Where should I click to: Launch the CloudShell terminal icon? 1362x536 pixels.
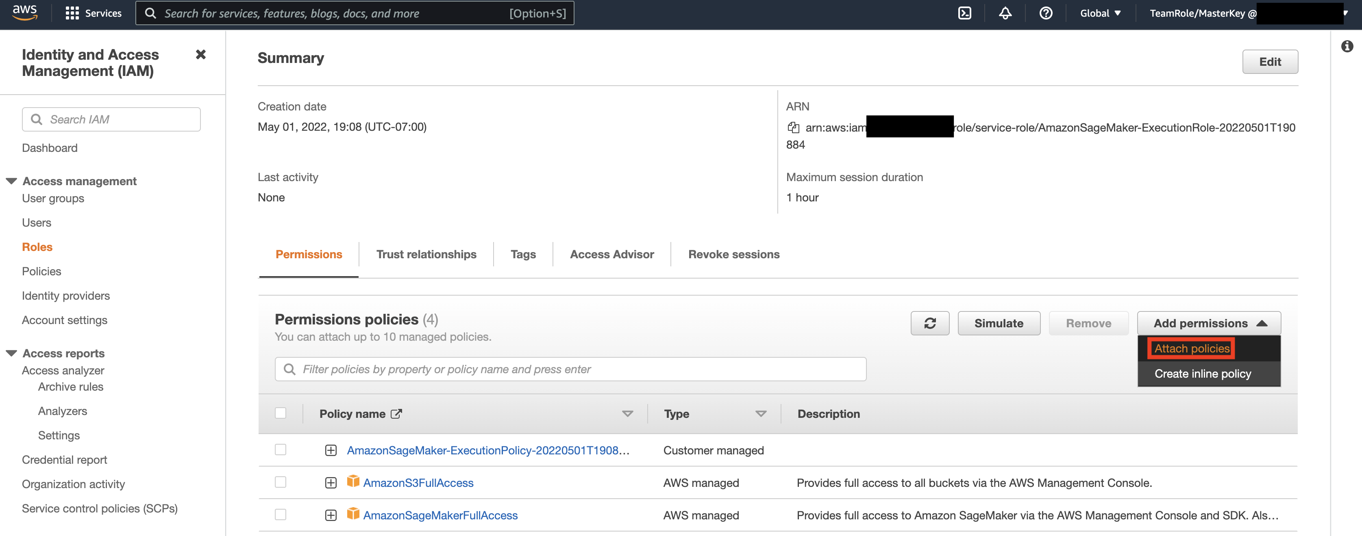pos(964,13)
